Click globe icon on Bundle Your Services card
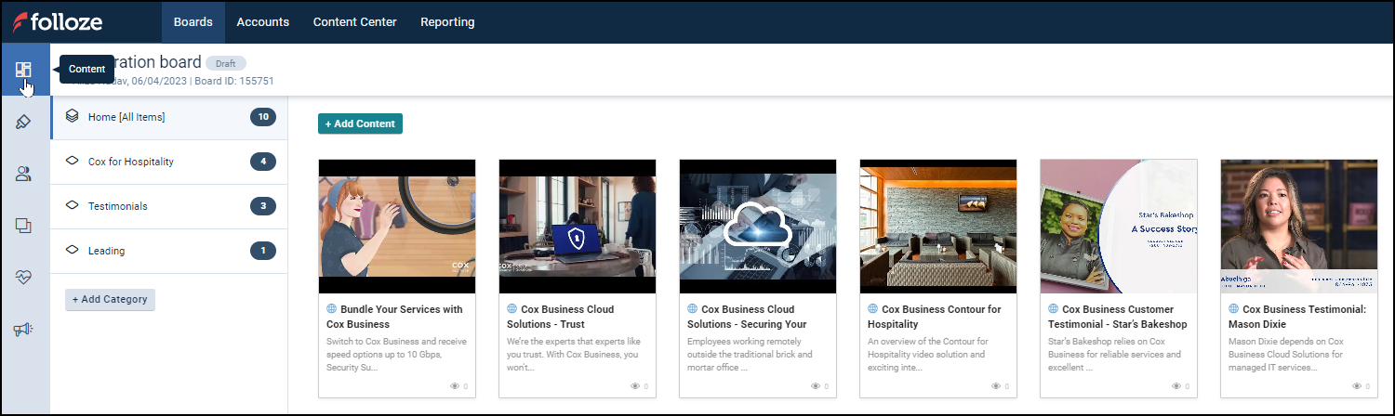This screenshot has width=1395, height=416. pyautogui.click(x=331, y=309)
